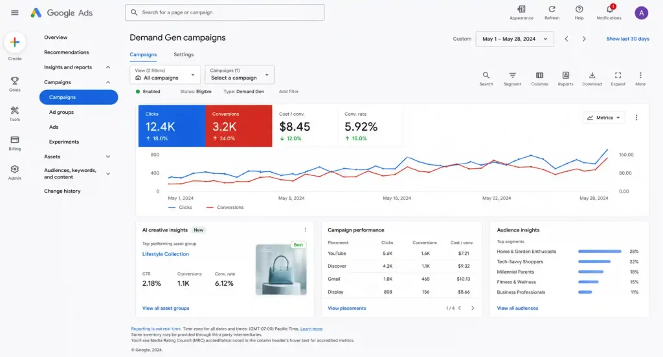Click the Refresh icon
This screenshot has height=357, width=663.
[552, 12]
